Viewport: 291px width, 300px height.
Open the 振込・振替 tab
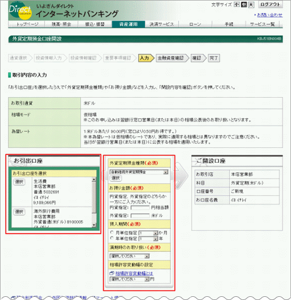point(95,24)
